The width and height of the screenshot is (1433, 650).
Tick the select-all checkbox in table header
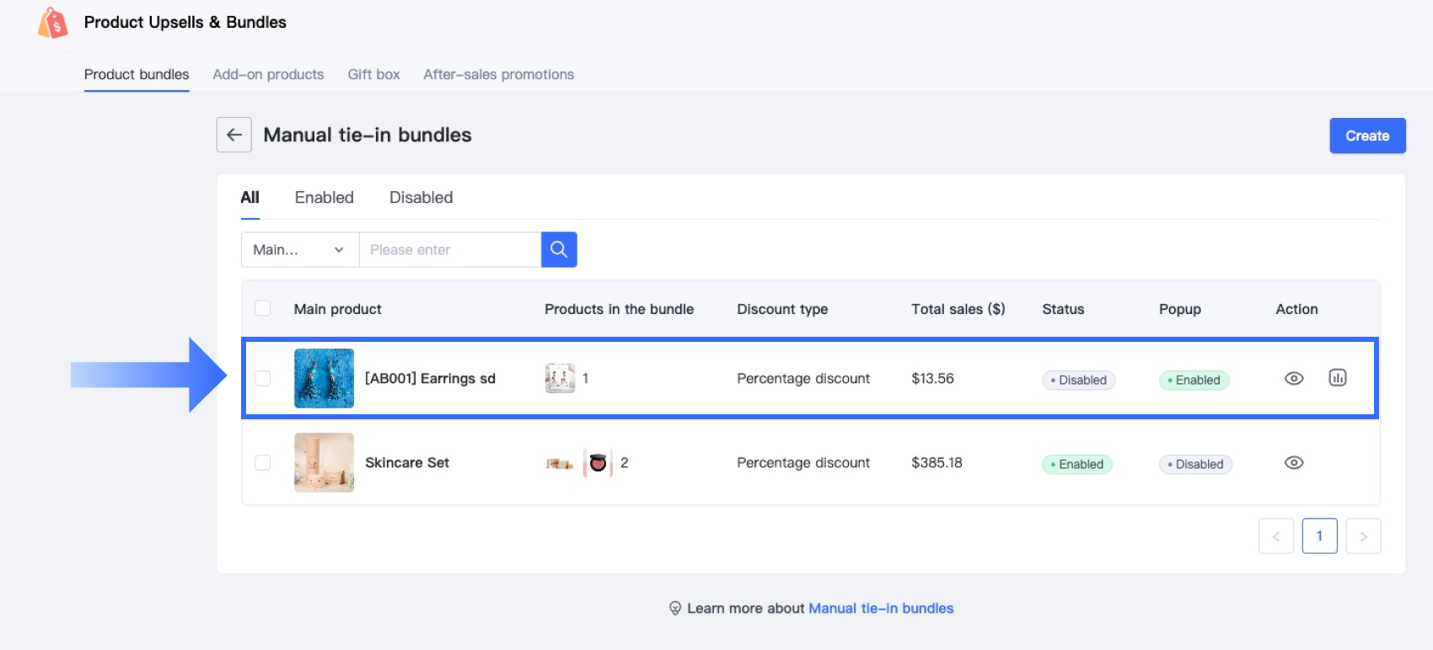[263, 308]
